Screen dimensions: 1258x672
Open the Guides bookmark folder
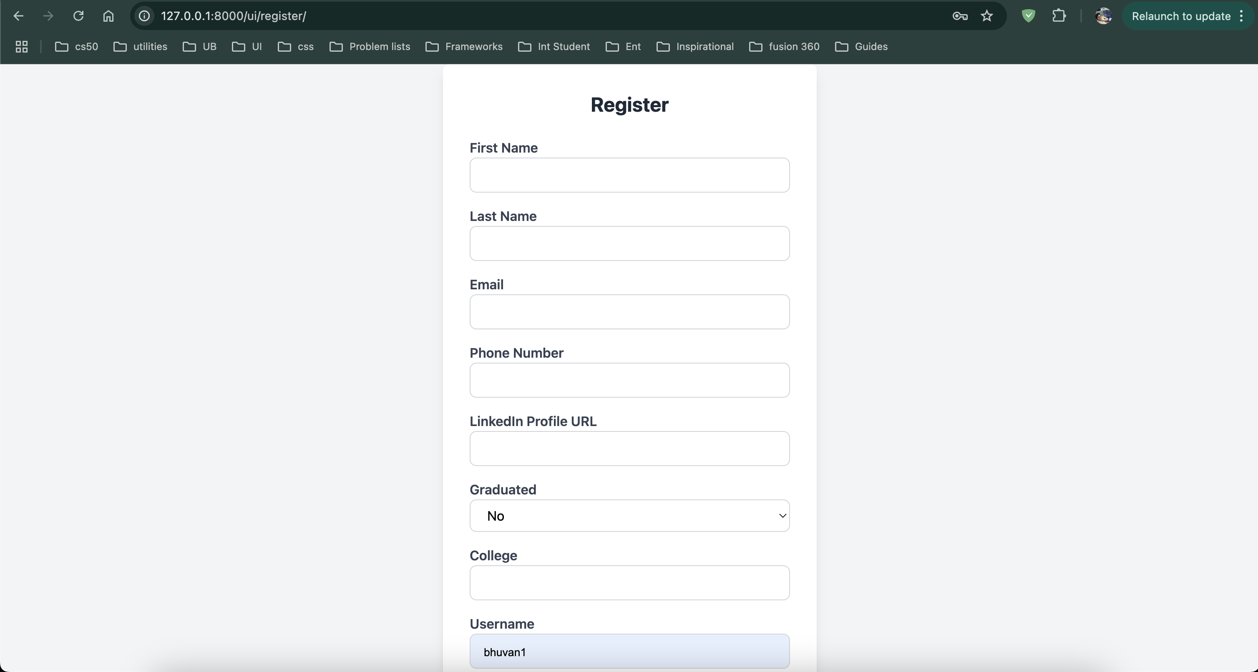click(861, 47)
